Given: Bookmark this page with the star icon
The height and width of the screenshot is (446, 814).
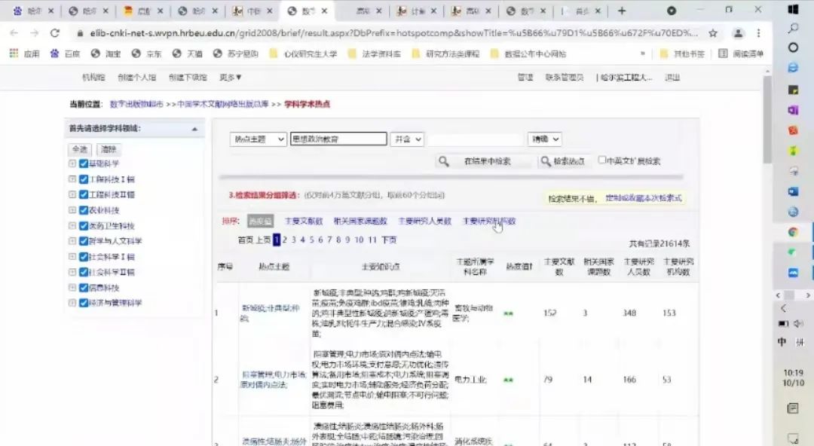Looking at the screenshot, I should pos(713,33).
